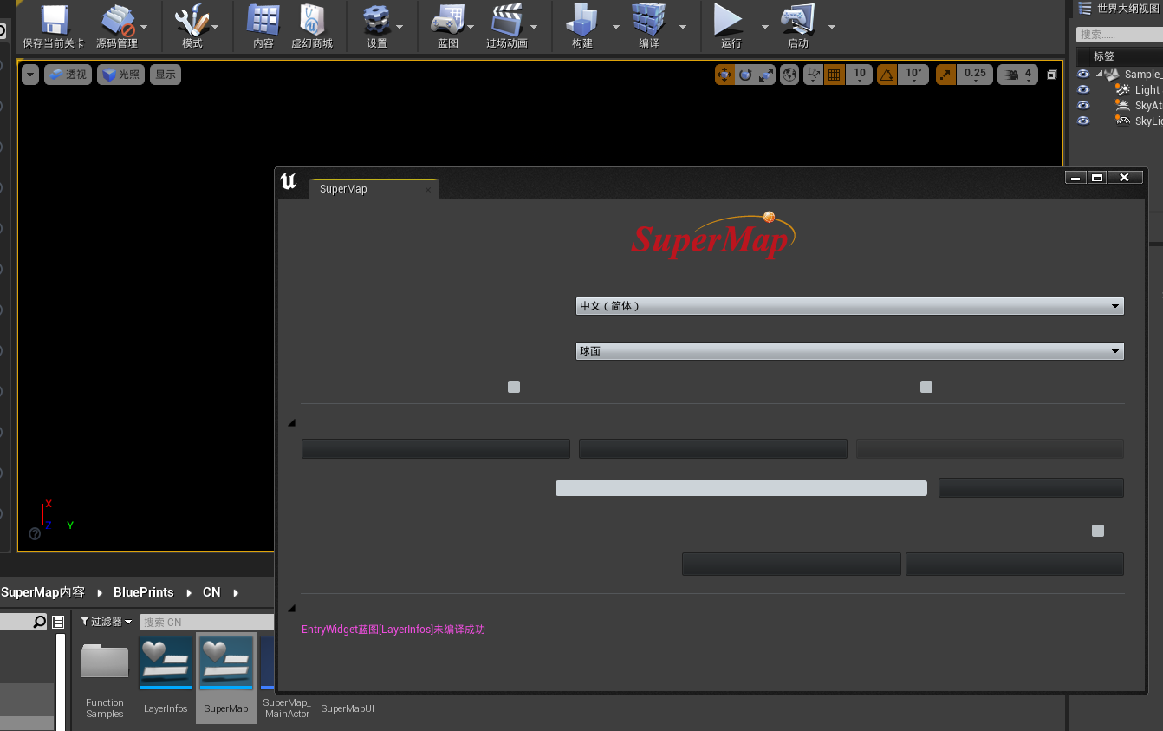Viewport: 1163px width, 731px height.
Task: Tick the checkbox above the bottom-right buttons
Action: [1098, 531]
